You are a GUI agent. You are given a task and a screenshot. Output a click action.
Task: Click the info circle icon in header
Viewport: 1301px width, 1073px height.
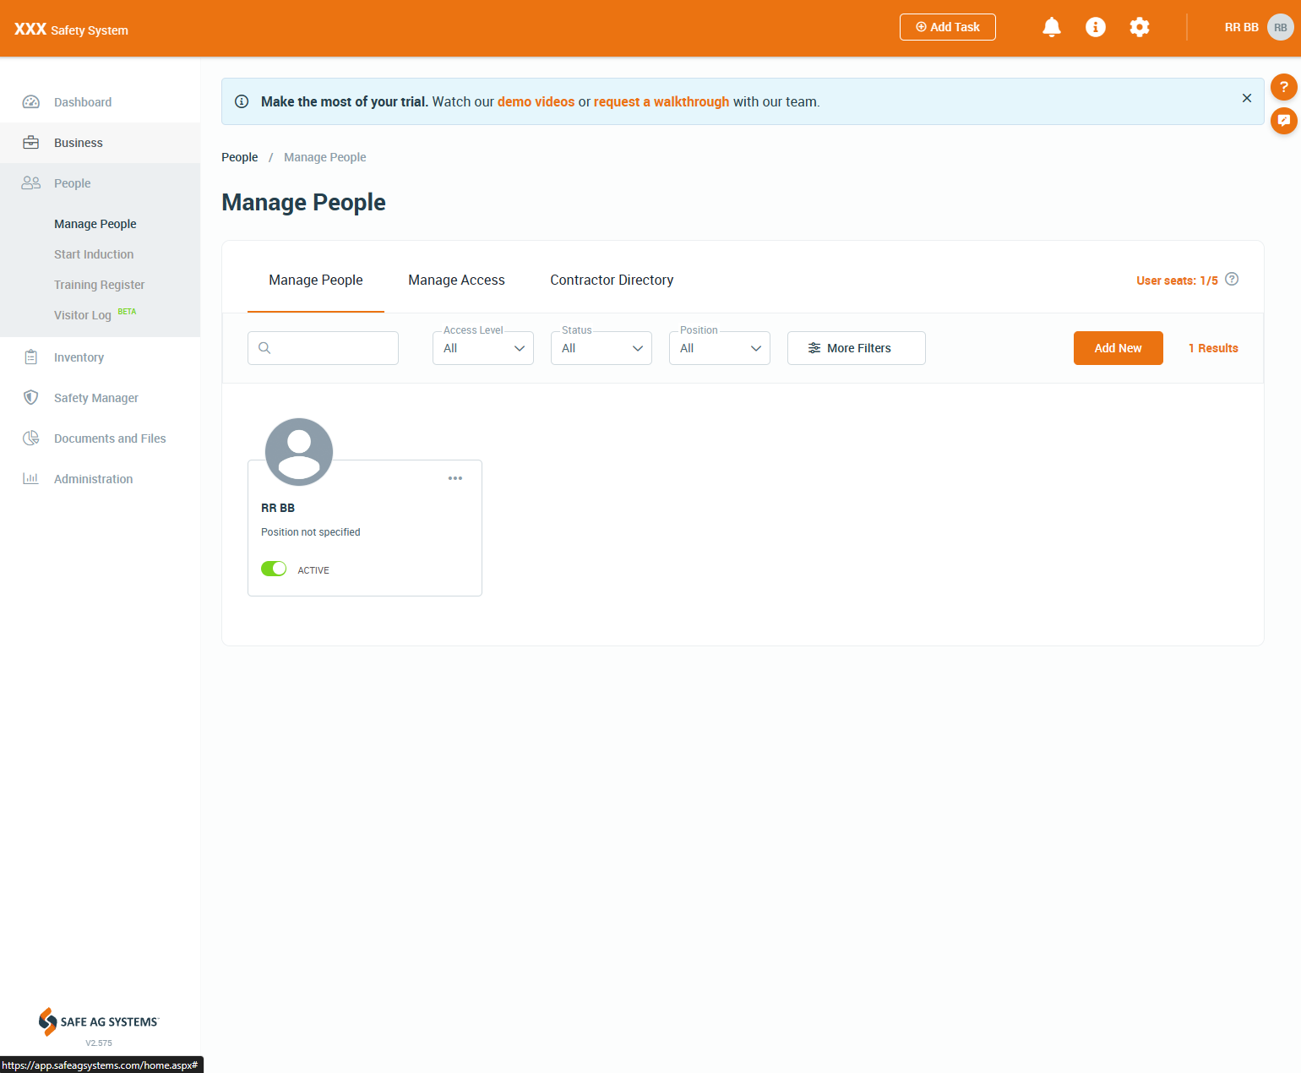[x=1095, y=27]
